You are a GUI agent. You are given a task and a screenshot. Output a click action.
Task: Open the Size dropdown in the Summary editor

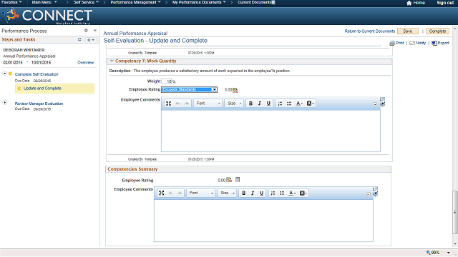pyautogui.click(x=227, y=193)
